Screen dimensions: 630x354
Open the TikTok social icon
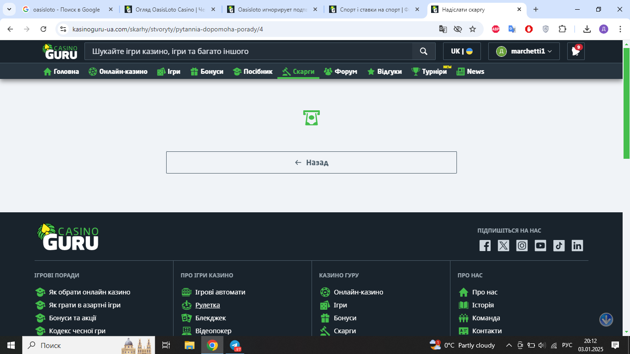coord(559,246)
